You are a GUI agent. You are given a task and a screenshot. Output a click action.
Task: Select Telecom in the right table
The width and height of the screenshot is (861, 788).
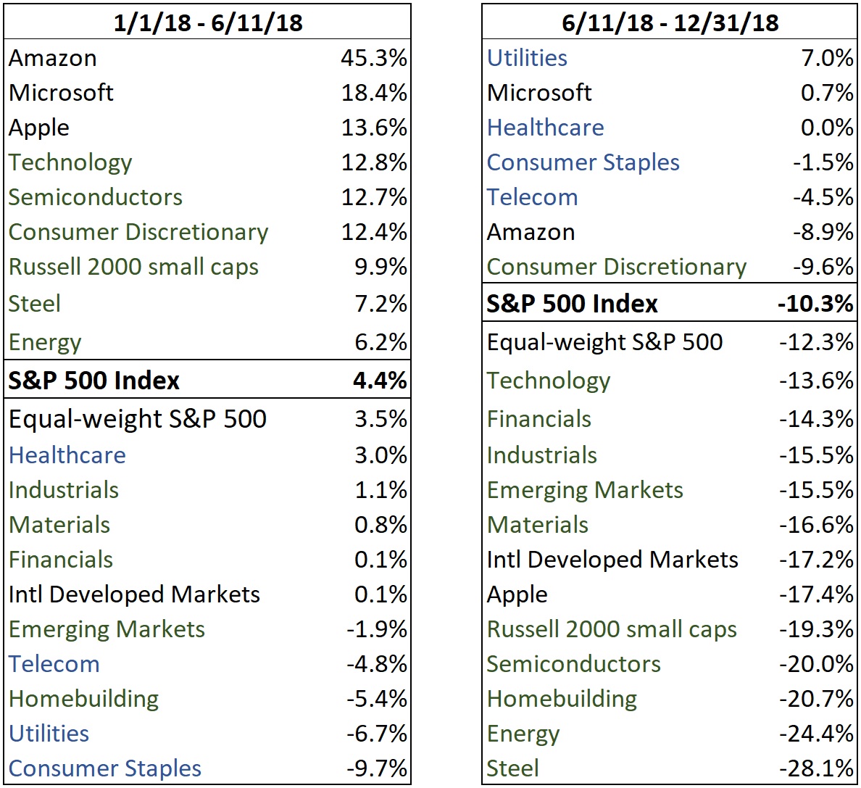(533, 197)
